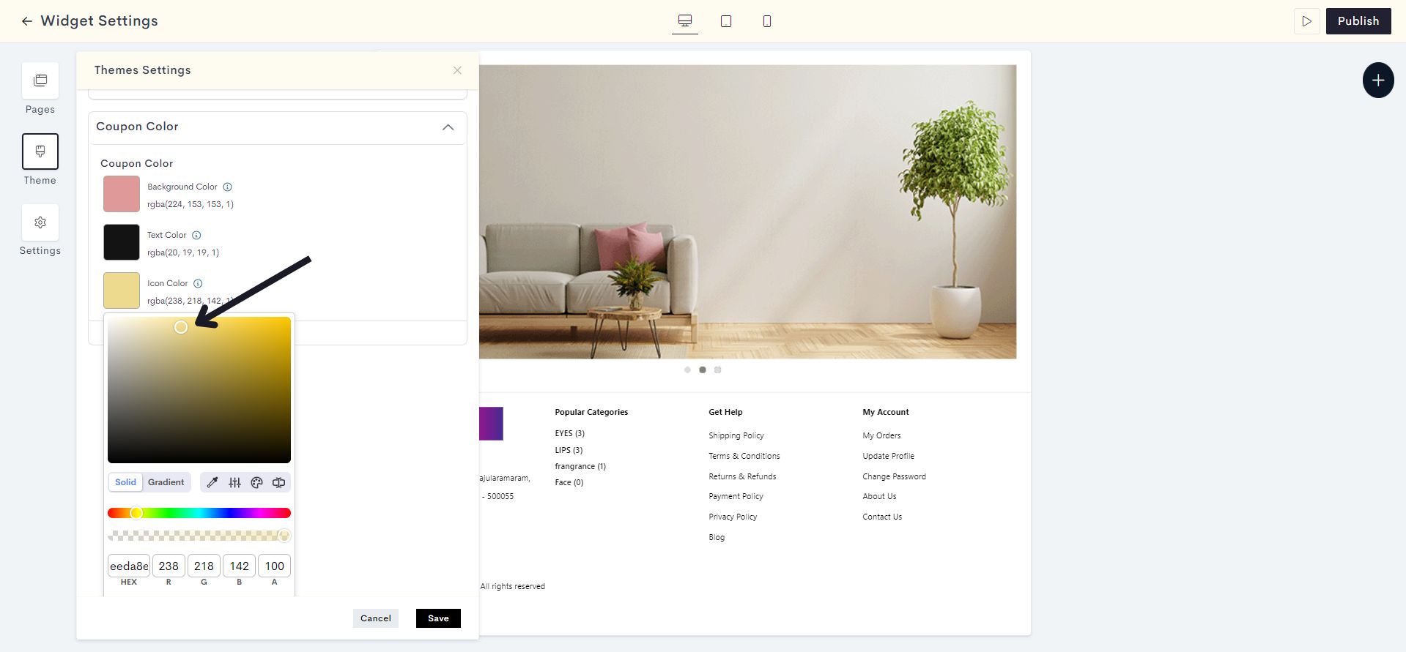1406x652 pixels.
Task: Click the add plus button
Action: 1378,80
